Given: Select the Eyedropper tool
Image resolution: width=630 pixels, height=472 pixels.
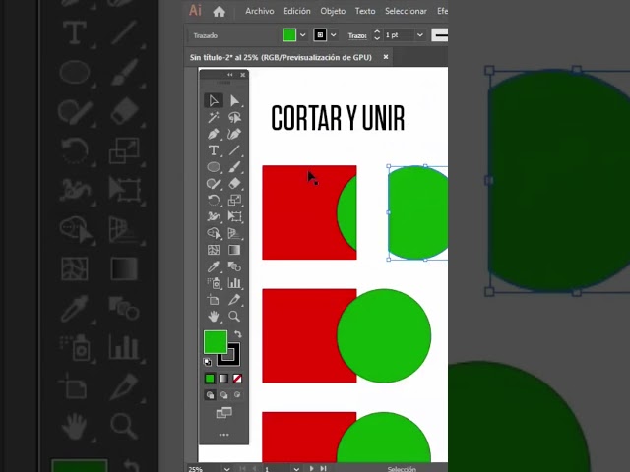Looking at the screenshot, I should pos(214,266).
